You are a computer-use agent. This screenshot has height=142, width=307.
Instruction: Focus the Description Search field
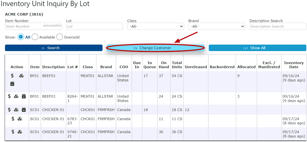click(x=278, y=26)
